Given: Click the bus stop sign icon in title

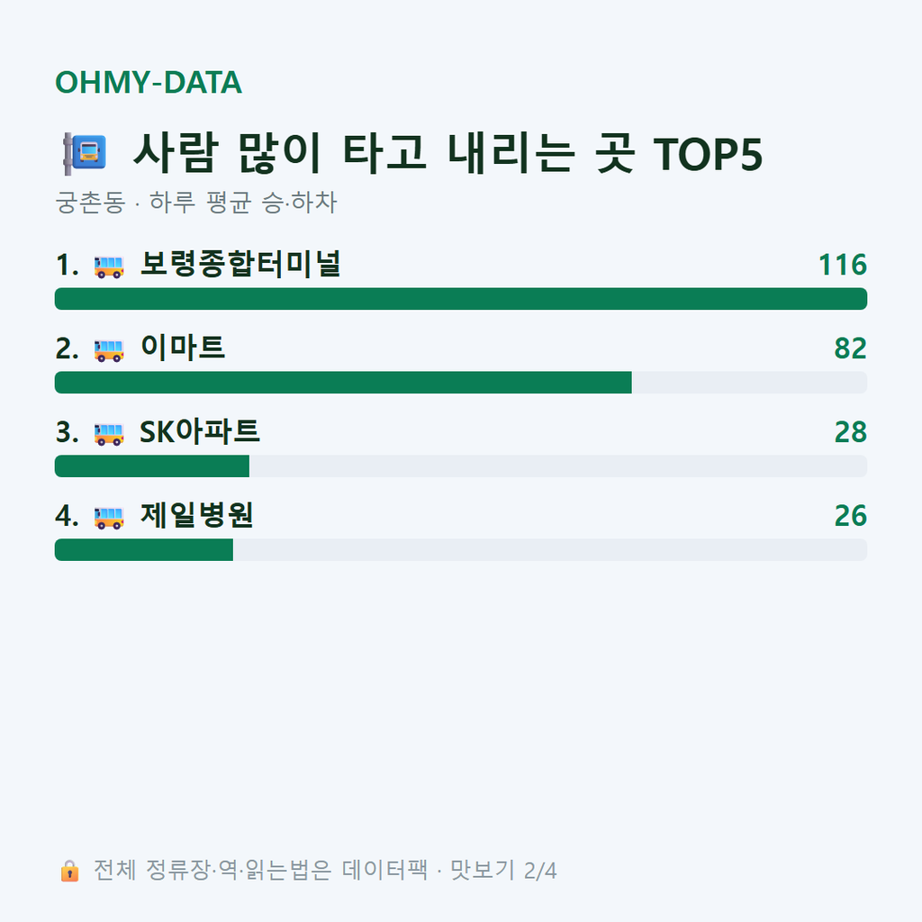Looking at the screenshot, I should (x=86, y=153).
